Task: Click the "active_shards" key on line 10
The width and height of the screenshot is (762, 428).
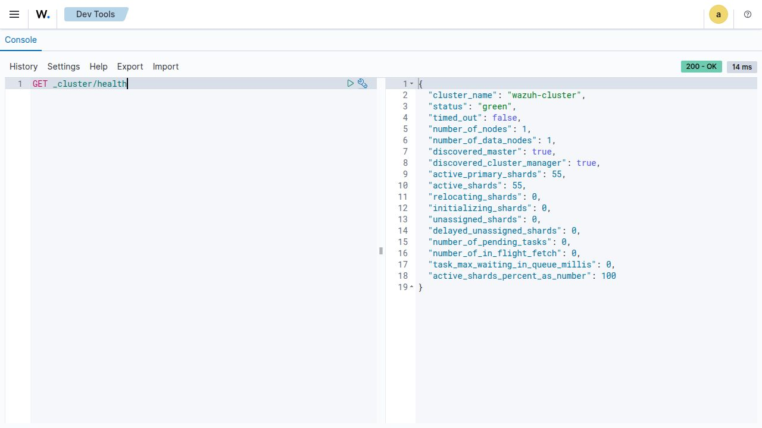Action: (x=465, y=185)
